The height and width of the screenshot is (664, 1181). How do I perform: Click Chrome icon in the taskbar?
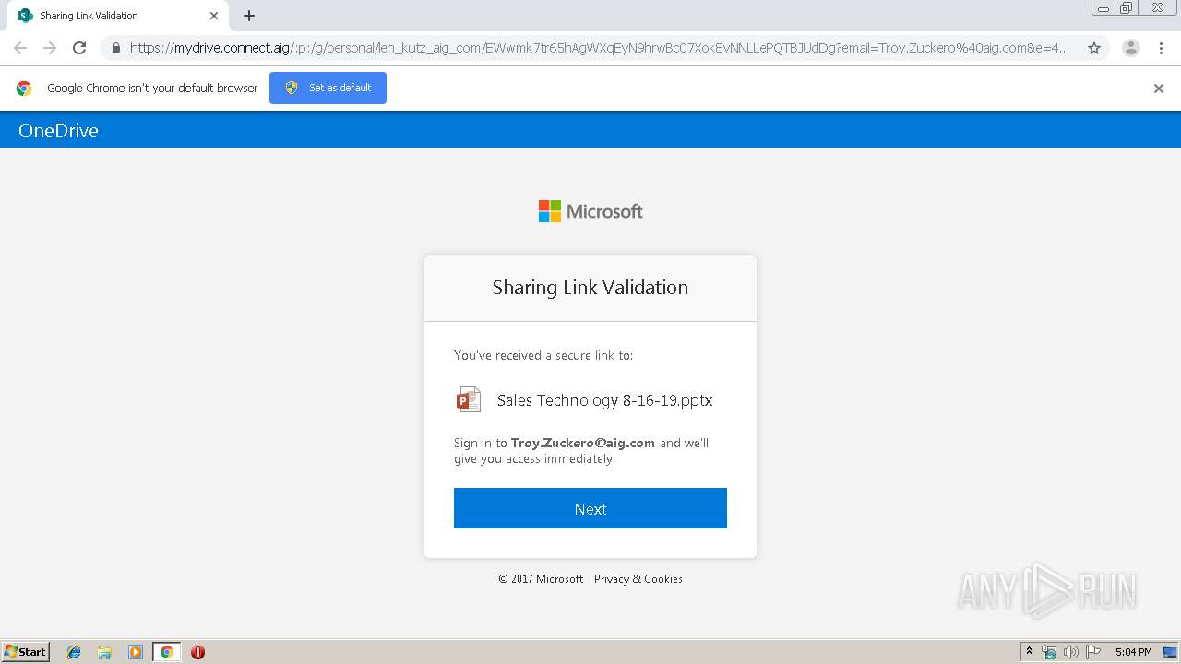(x=166, y=652)
